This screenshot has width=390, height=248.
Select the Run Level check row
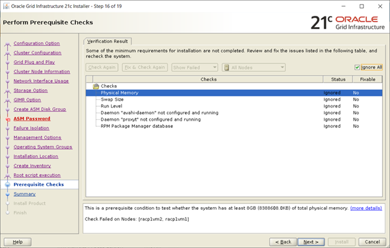234,106
